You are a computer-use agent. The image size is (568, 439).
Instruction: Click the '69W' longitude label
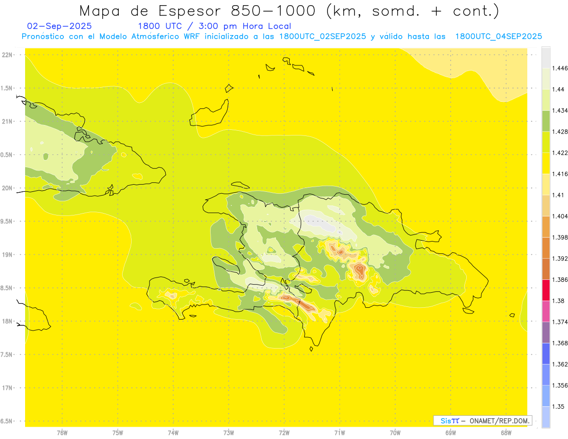click(x=451, y=433)
